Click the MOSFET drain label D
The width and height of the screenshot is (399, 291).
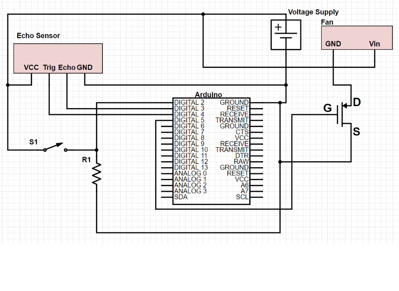click(357, 102)
